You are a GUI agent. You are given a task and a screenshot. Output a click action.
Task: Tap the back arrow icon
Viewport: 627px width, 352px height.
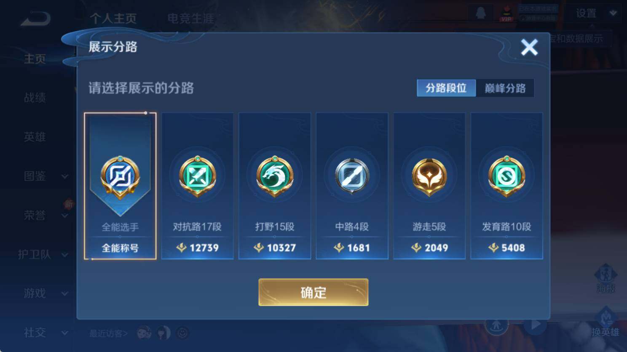36,19
